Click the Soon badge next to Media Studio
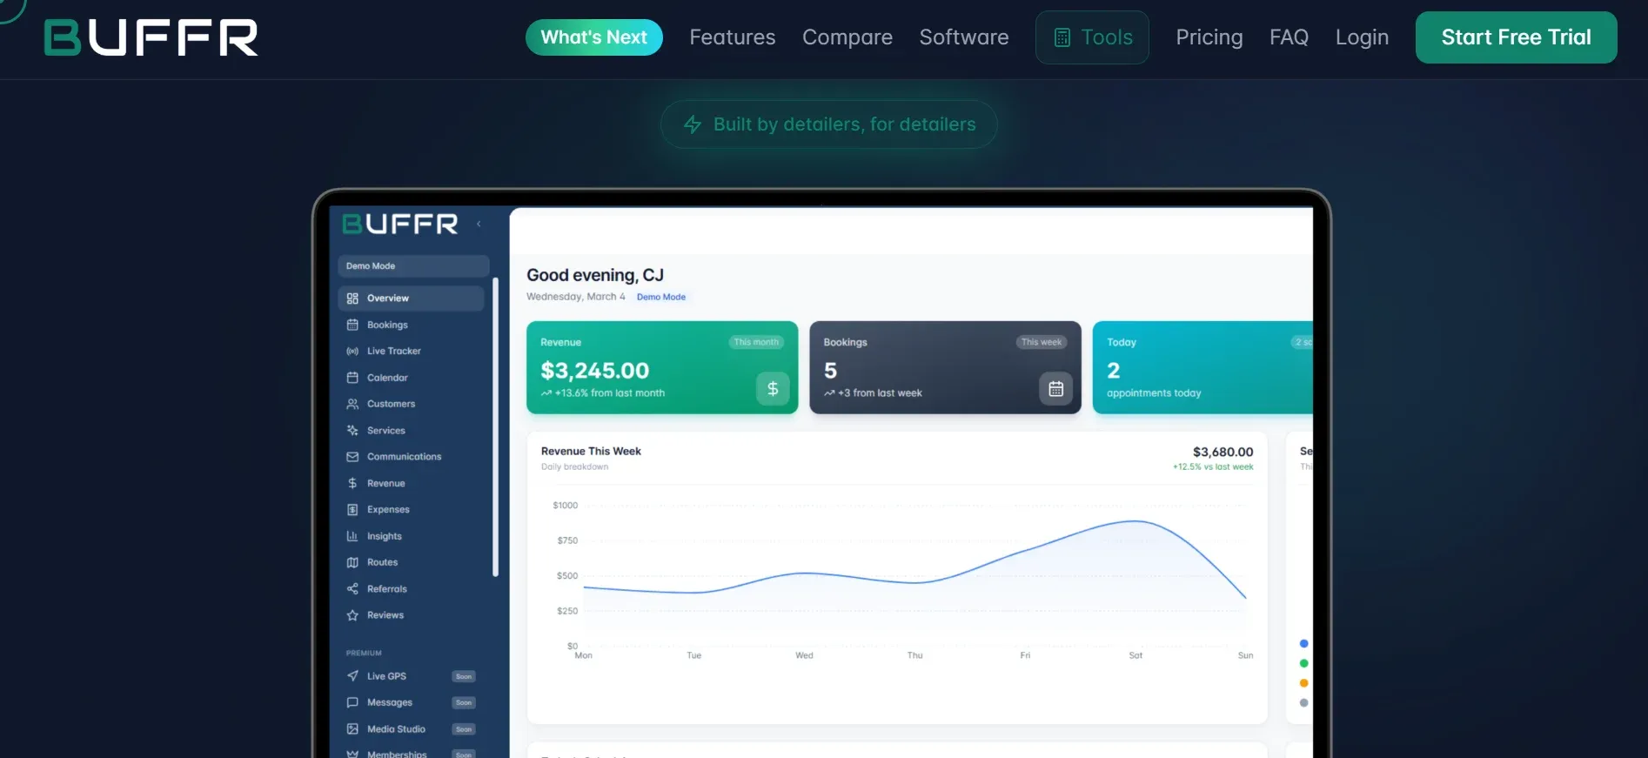Viewport: 1648px width, 758px height. 464,729
